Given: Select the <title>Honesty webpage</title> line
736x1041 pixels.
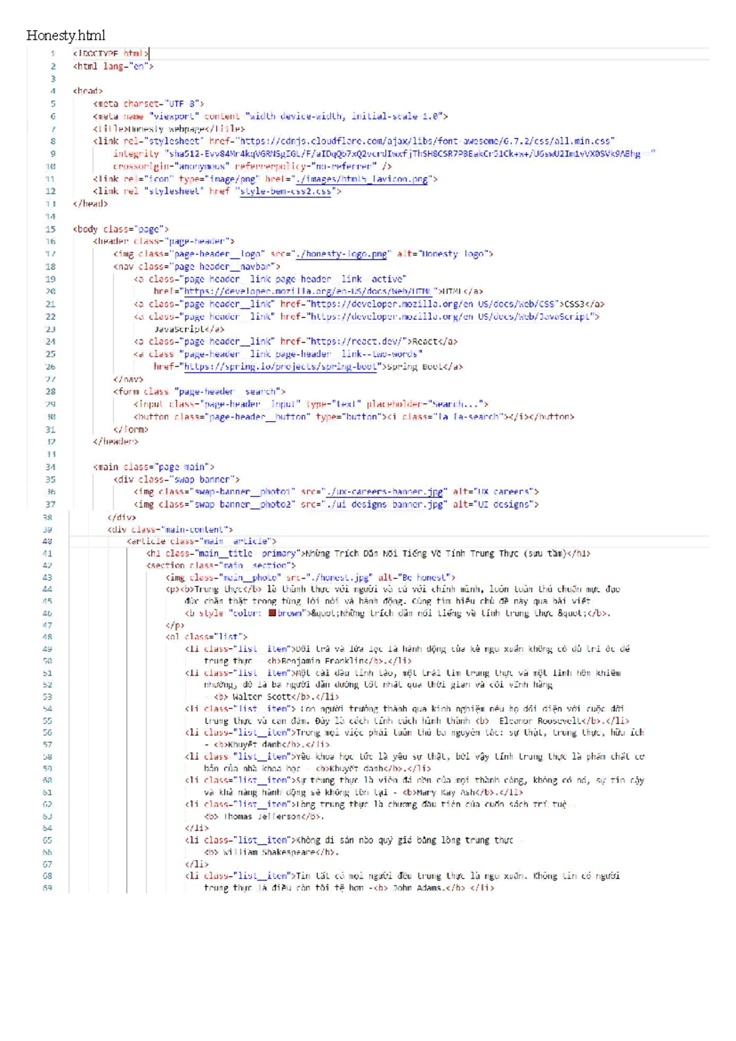Looking at the screenshot, I should 169,129.
